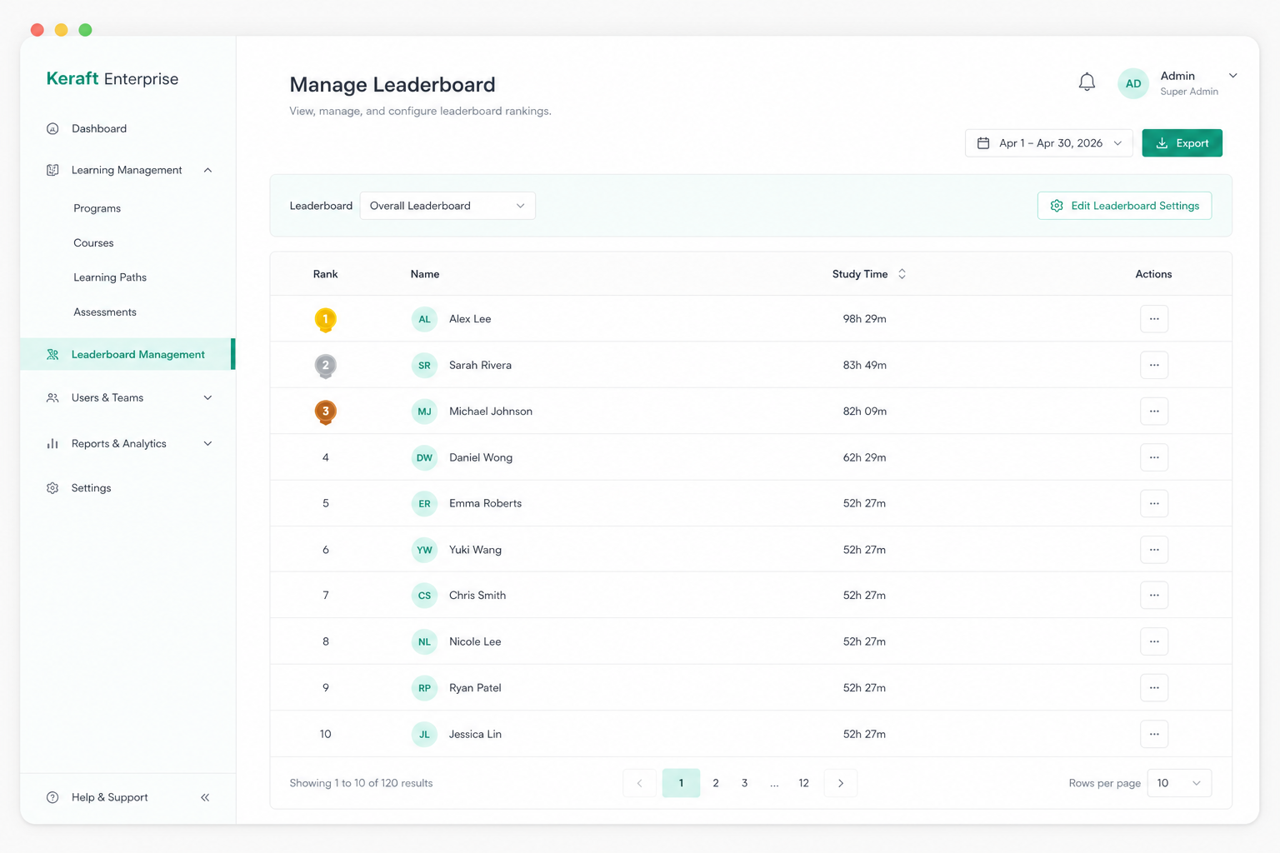Change the rows per page selector
This screenshot has width=1280, height=853.
click(1179, 783)
